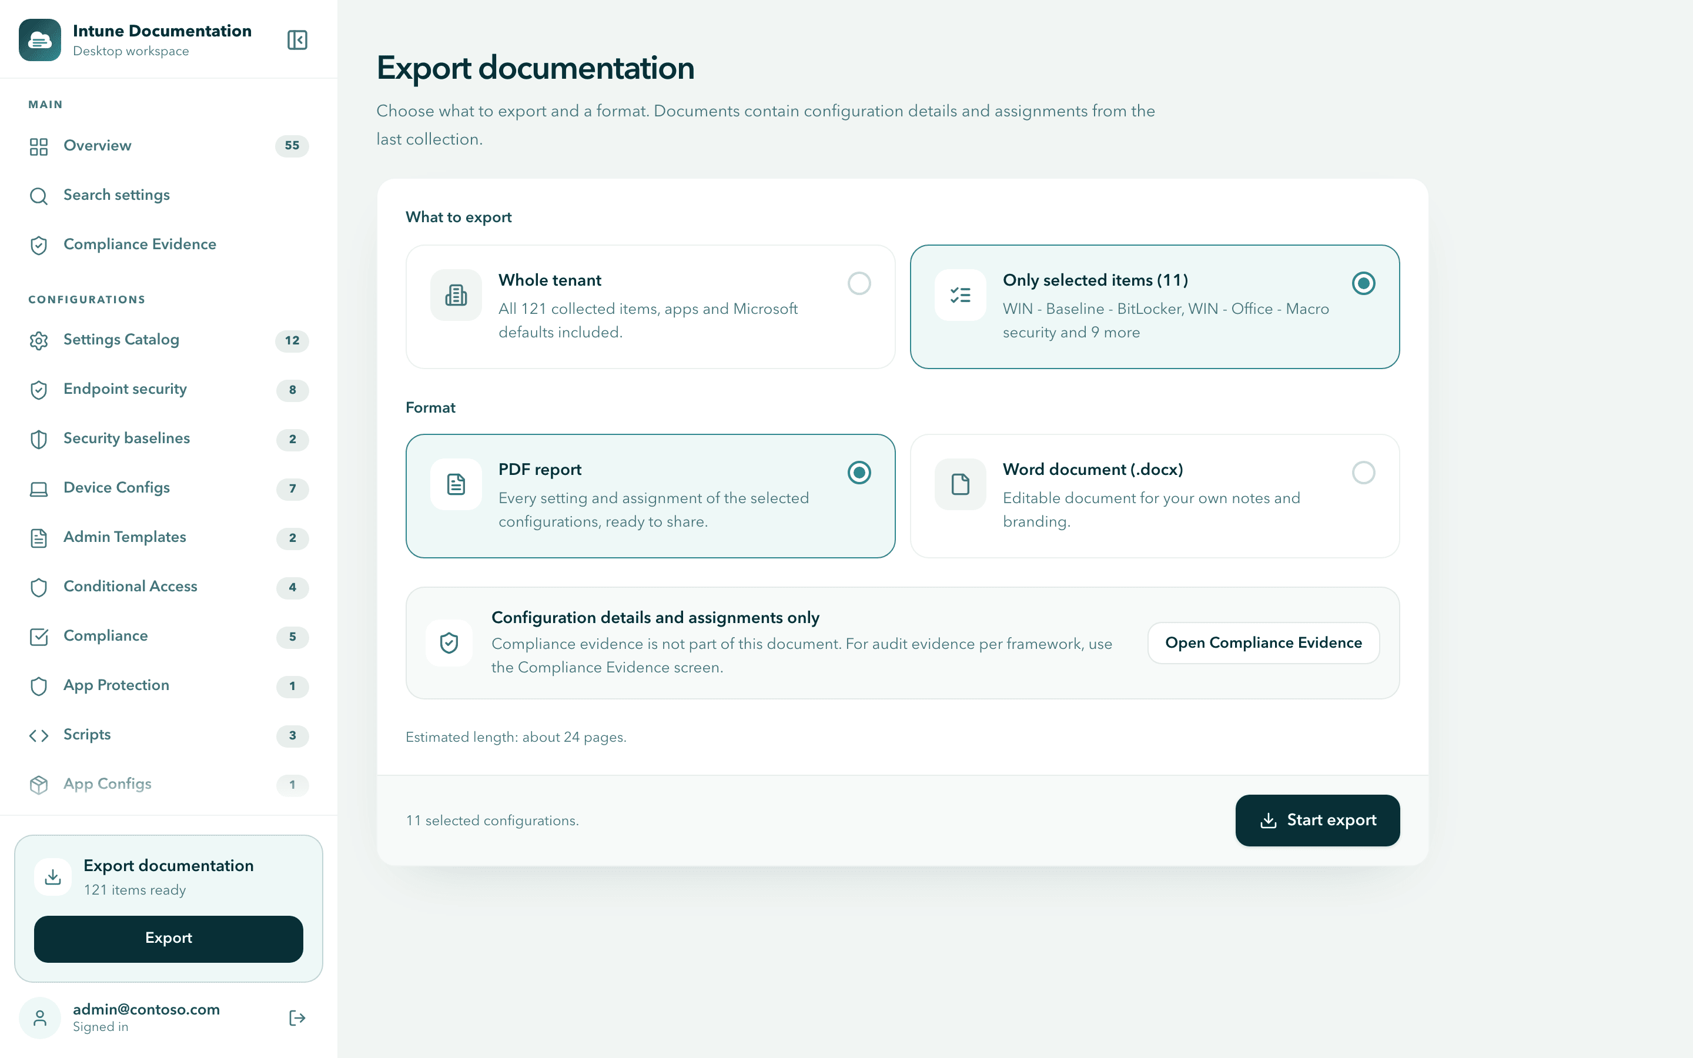Select the Whole tenant radio button
The width and height of the screenshot is (1693, 1058).
click(859, 283)
